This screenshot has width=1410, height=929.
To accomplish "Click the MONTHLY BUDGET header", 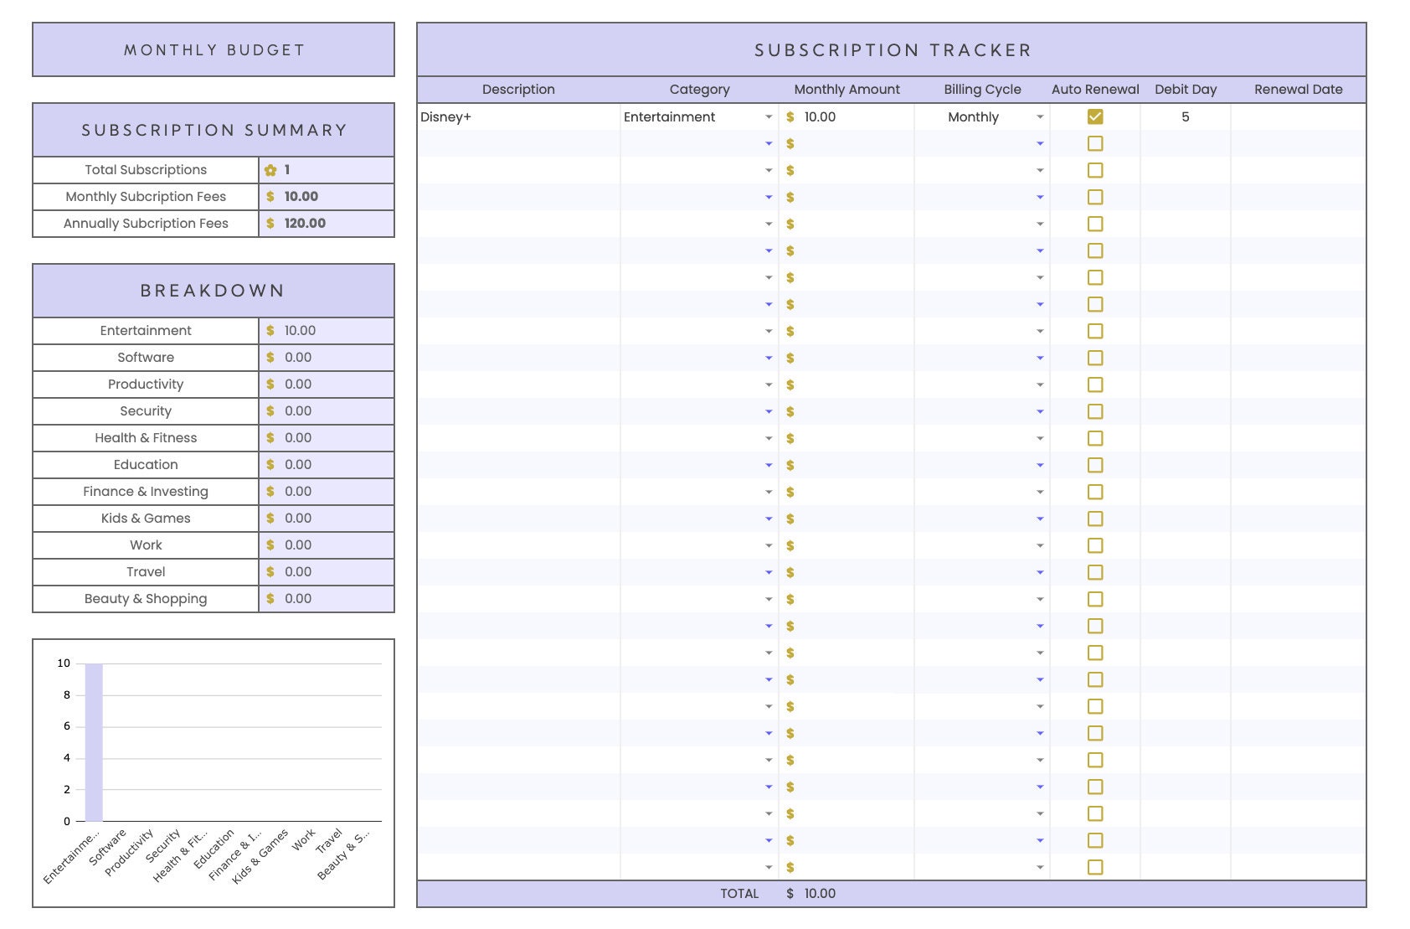I will click(213, 49).
